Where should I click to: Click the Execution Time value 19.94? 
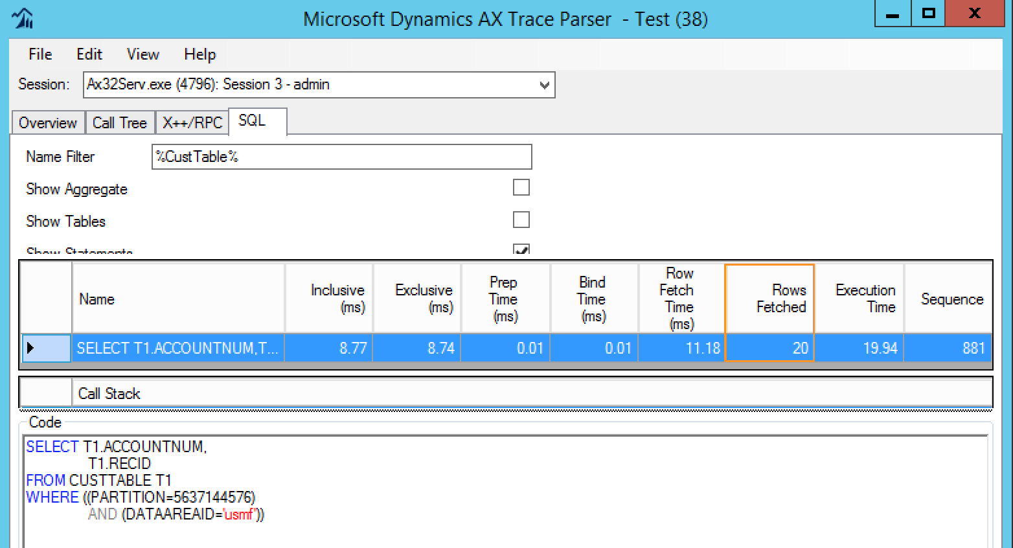[x=859, y=348]
